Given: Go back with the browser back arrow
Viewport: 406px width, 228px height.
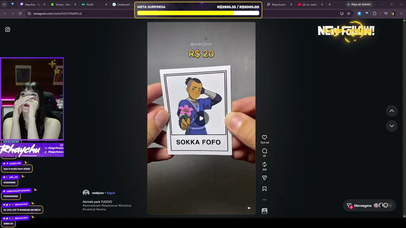Looking at the screenshot, I should 5,13.
